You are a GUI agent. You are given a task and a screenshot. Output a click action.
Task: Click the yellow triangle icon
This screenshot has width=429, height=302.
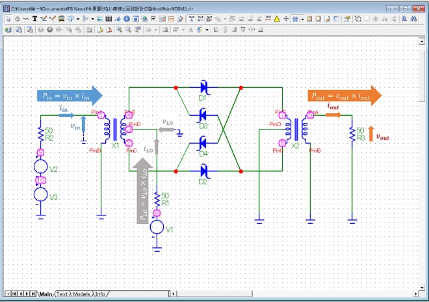click(277, 19)
